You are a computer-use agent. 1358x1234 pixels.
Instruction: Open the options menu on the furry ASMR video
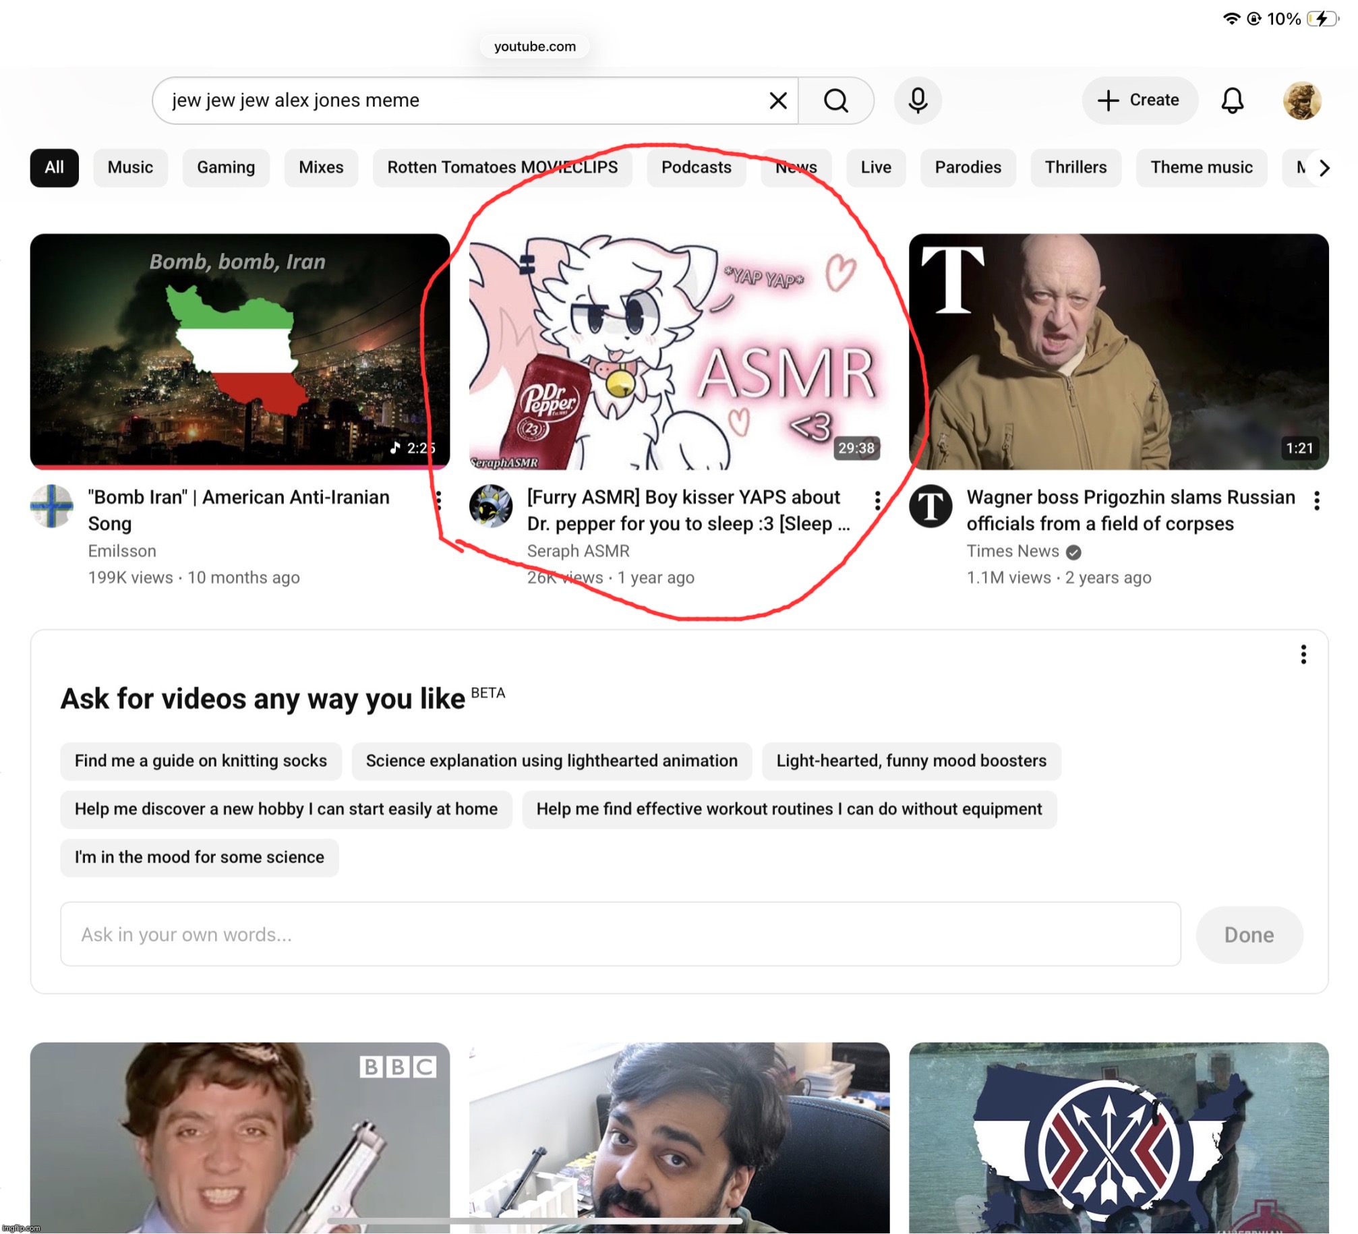coord(877,500)
